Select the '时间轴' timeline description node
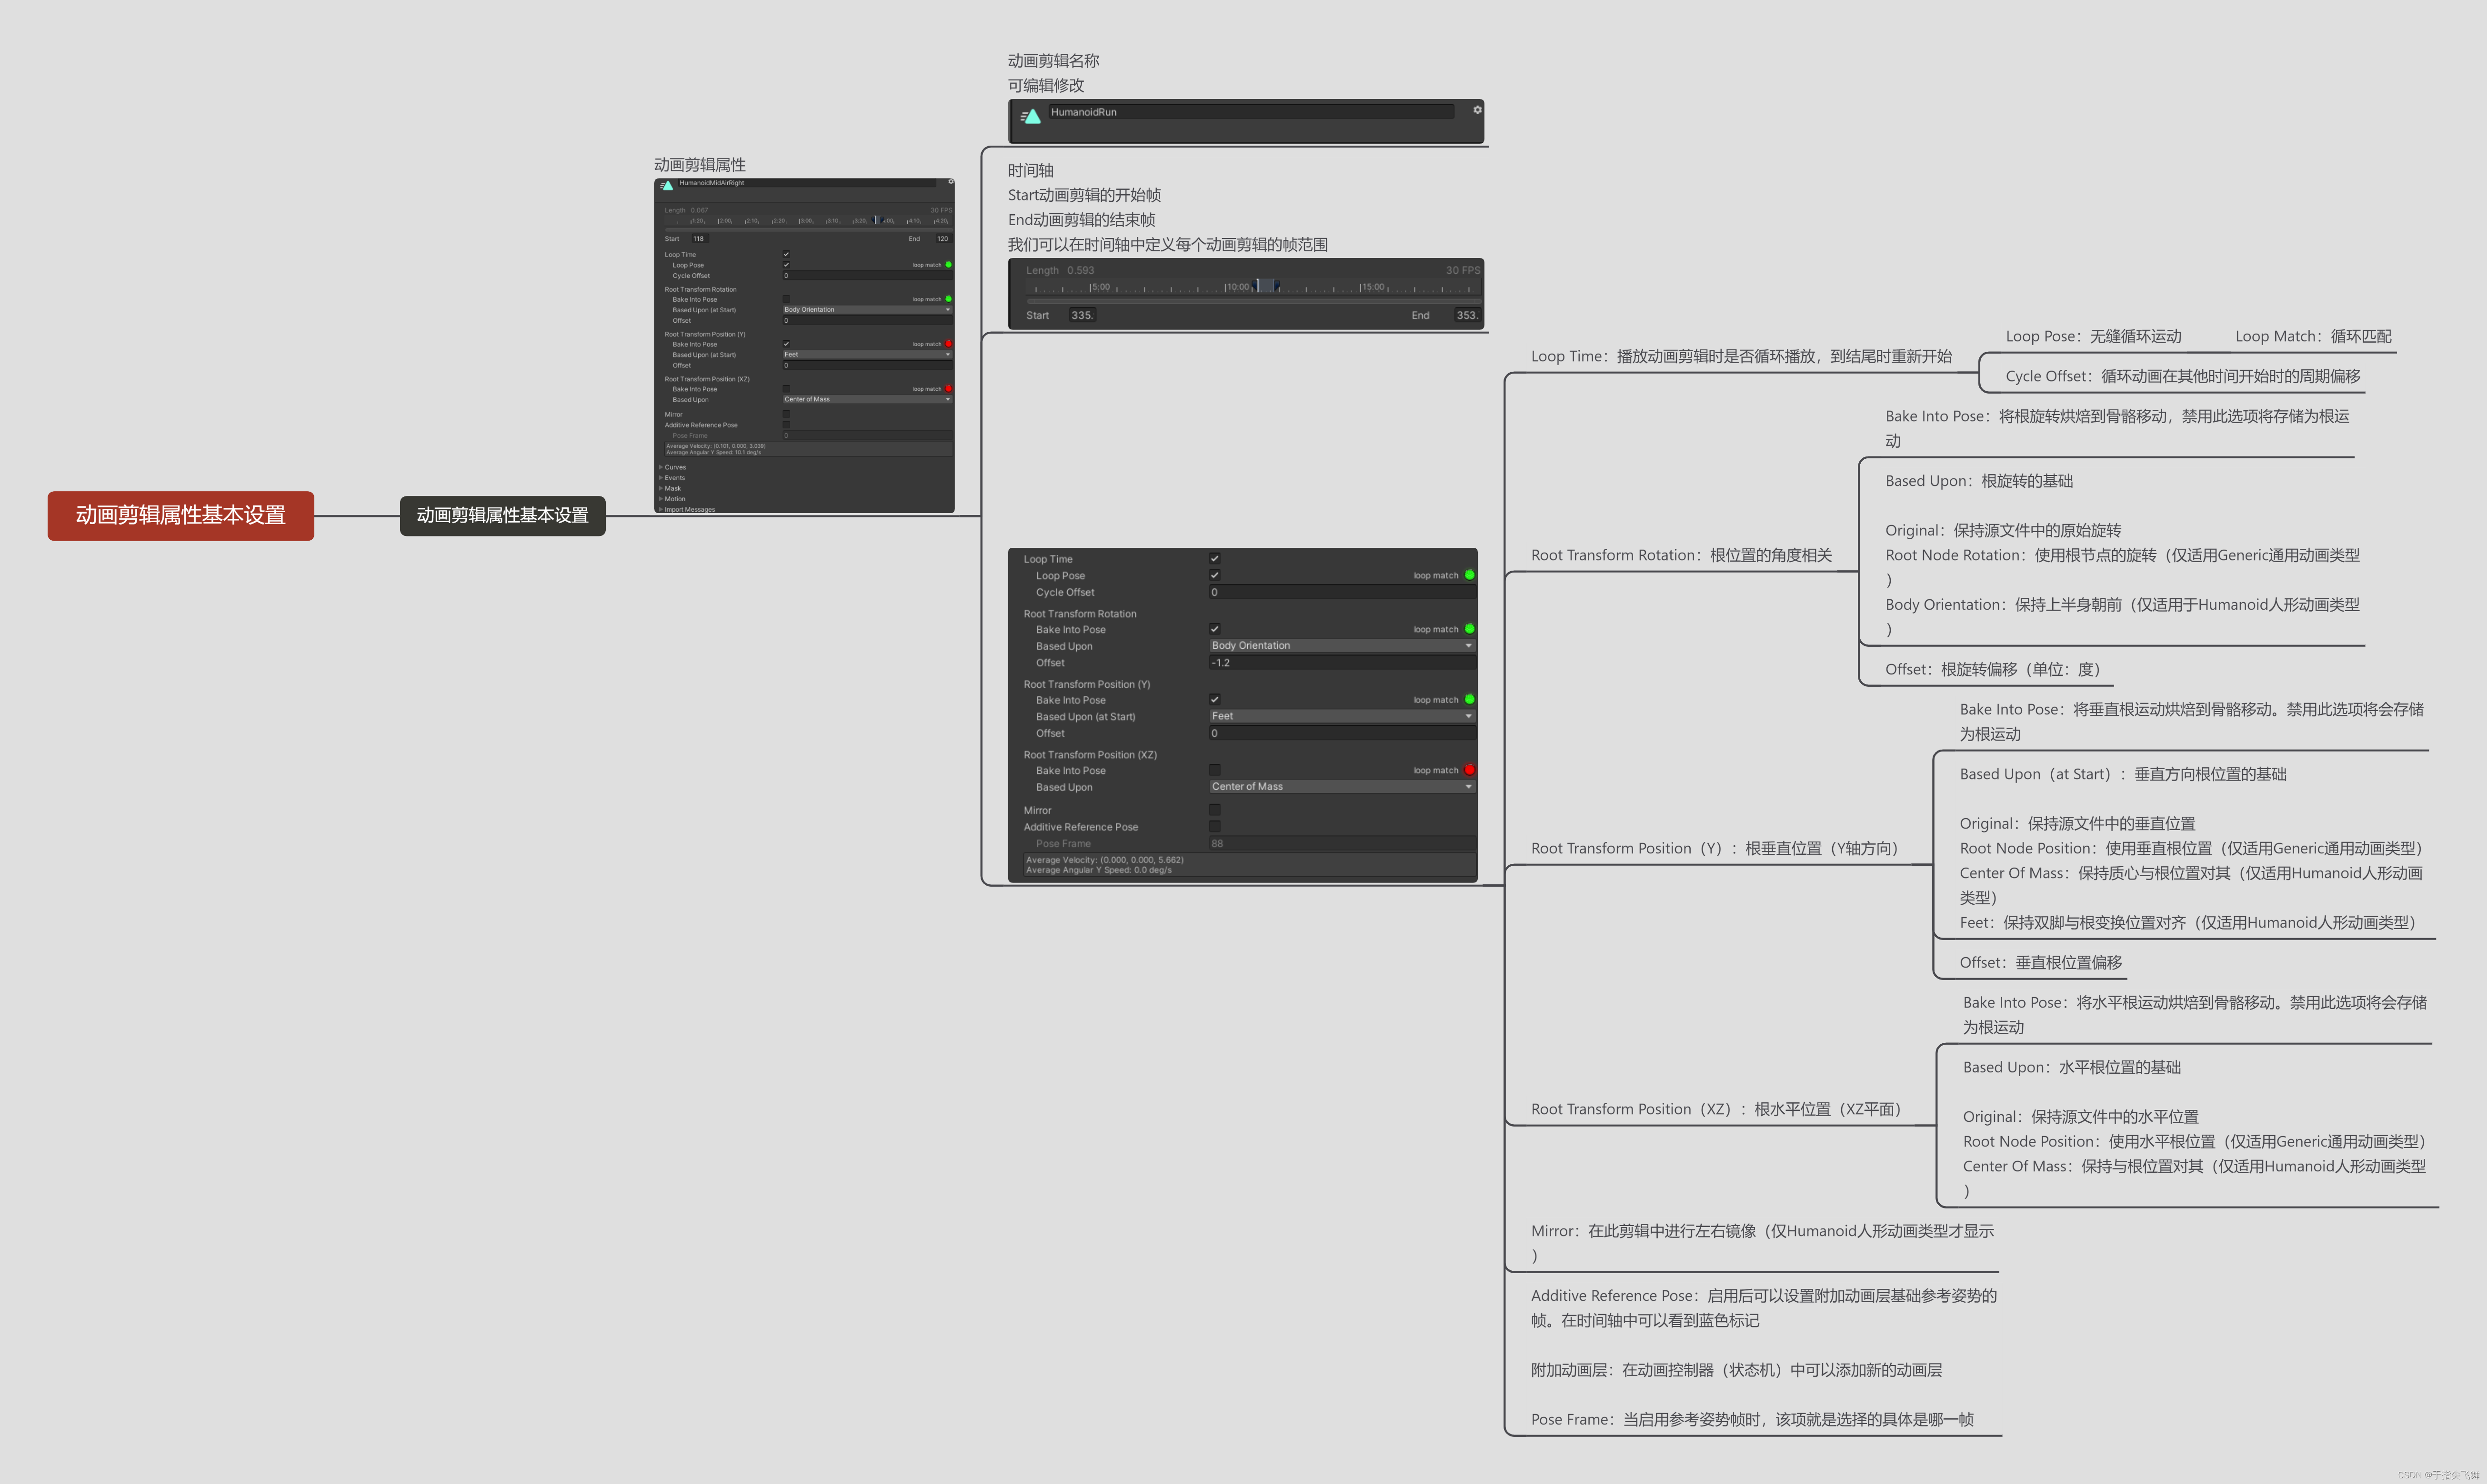The width and height of the screenshot is (2487, 1484). pos(1167,207)
